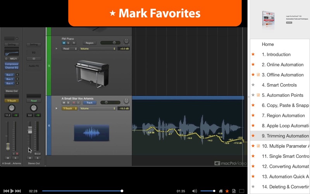
Task: Click the Bus 4 send level knob
Action: click(x=17, y=83)
